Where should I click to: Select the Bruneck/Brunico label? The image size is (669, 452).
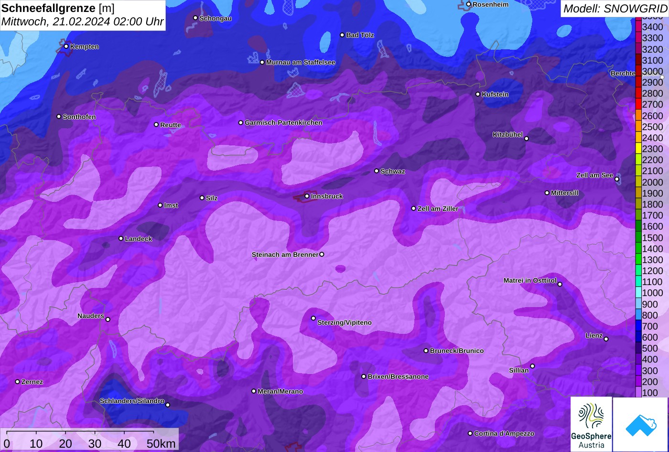pyautogui.click(x=457, y=351)
